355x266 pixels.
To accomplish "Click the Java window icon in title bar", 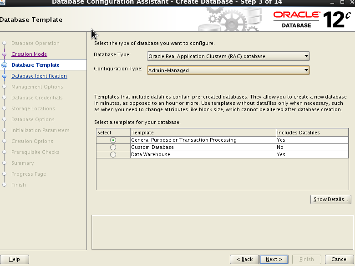I will tap(2, 2).
